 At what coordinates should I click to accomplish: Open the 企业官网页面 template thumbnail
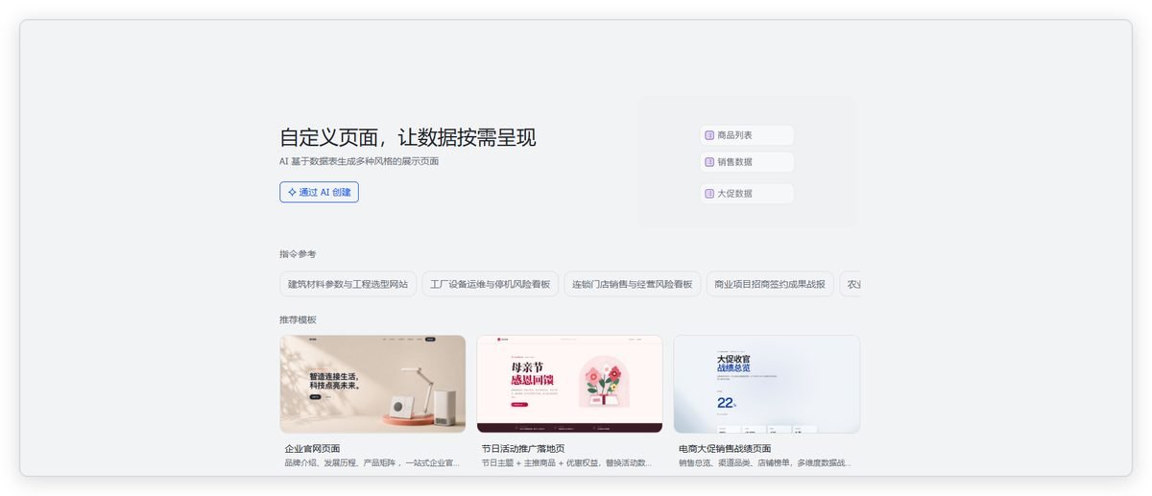[x=372, y=384]
